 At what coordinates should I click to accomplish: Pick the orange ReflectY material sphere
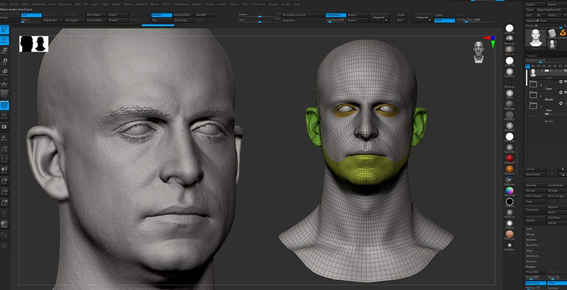(x=509, y=169)
